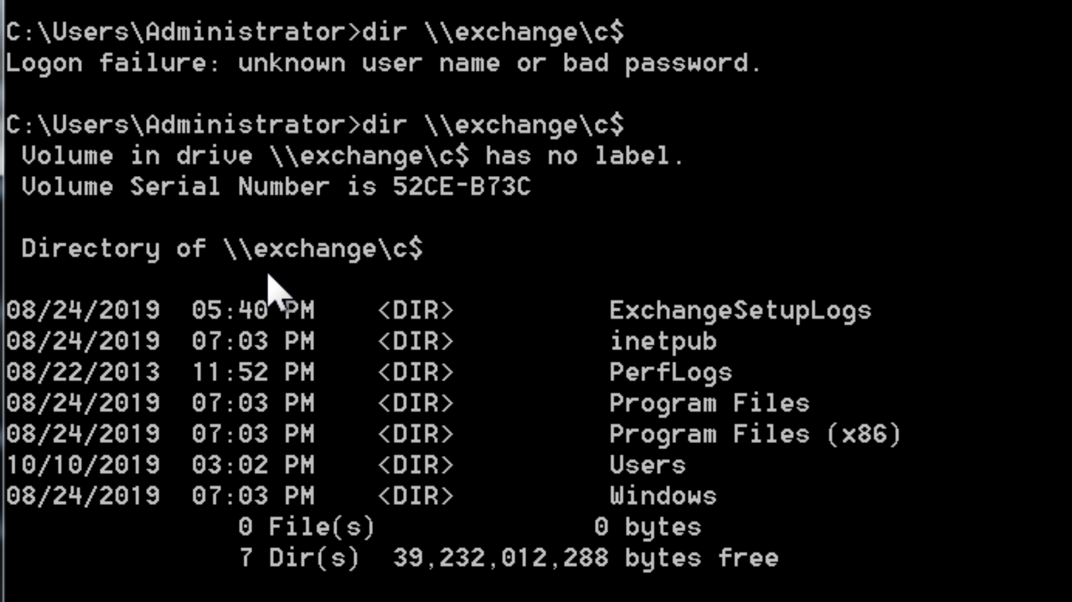
Task: Click the Windows directory name
Action: pos(663,496)
